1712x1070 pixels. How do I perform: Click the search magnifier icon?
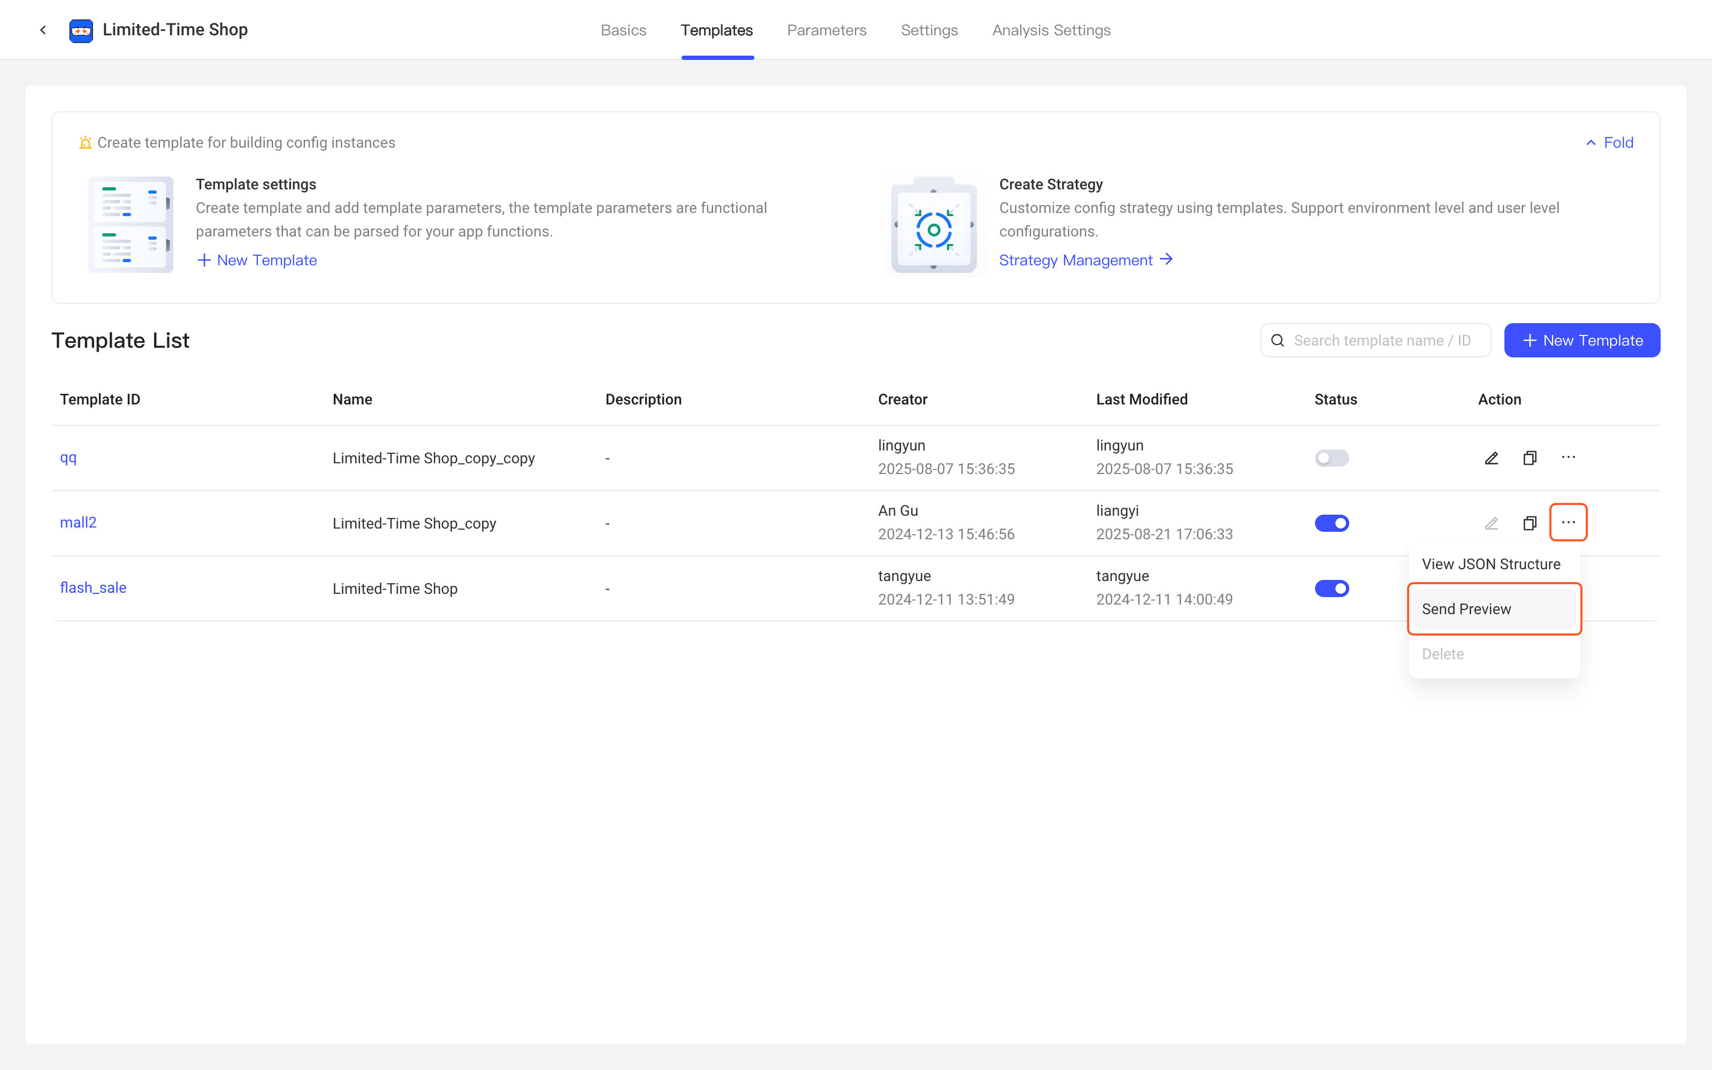pyautogui.click(x=1278, y=340)
